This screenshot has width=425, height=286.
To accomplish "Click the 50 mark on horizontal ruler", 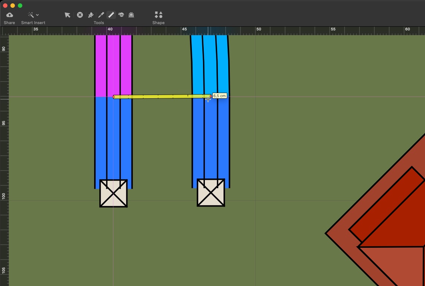I will (258, 29).
